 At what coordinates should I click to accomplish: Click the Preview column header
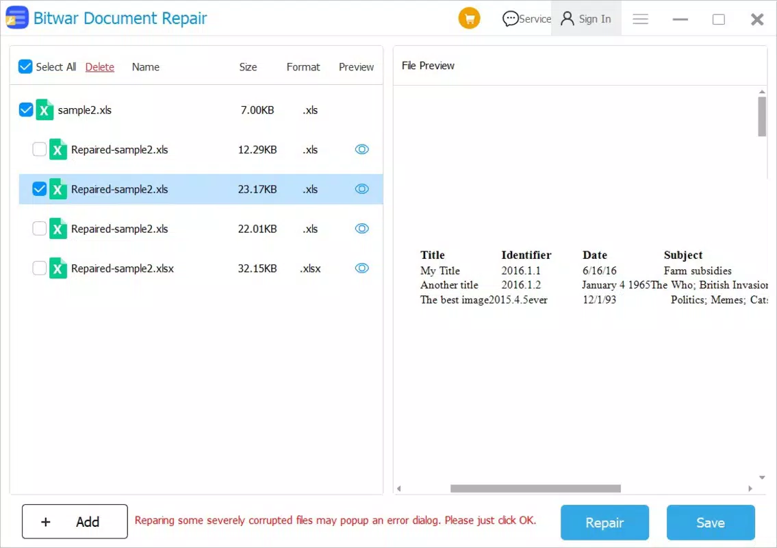356,67
